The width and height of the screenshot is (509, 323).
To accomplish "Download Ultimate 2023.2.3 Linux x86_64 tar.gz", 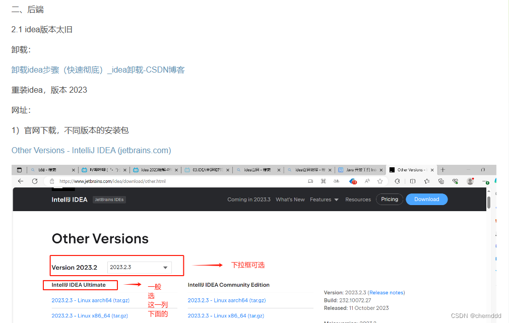I will 90,315.
